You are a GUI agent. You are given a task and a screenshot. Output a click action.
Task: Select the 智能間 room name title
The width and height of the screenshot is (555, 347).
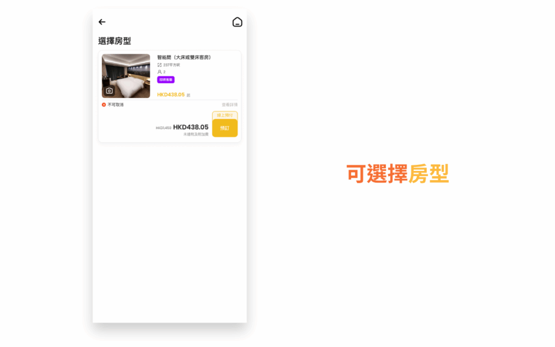click(184, 57)
